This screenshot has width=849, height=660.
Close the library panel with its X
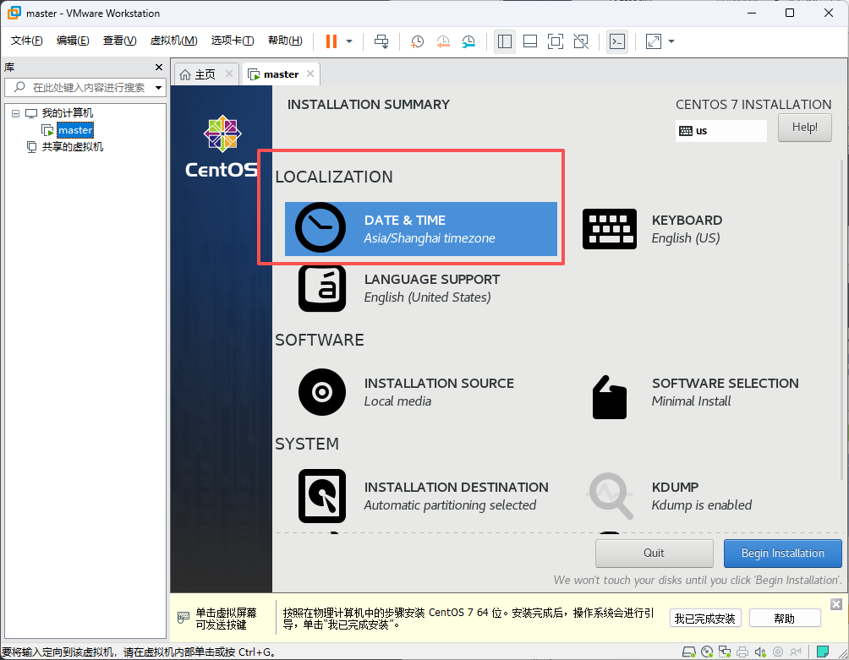point(159,67)
